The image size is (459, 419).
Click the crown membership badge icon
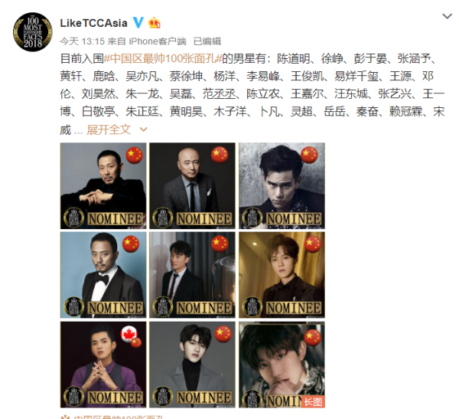(x=155, y=23)
